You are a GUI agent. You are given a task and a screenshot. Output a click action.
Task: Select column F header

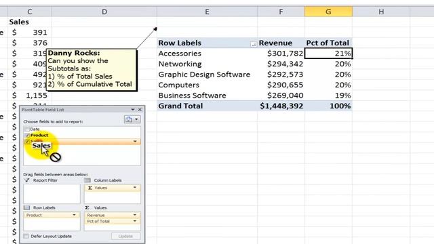click(x=281, y=12)
